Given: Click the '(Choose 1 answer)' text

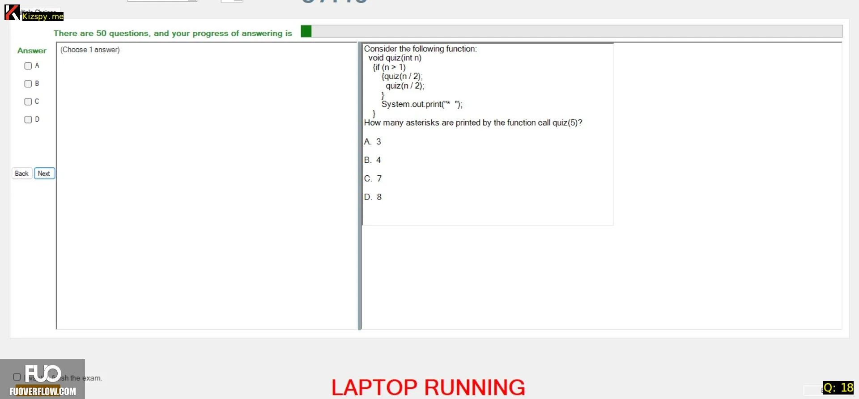Looking at the screenshot, I should pyautogui.click(x=90, y=50).
